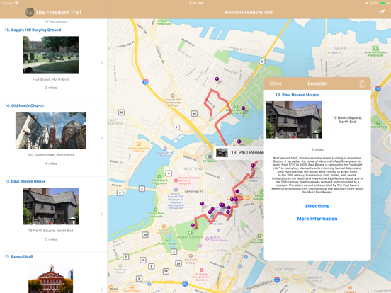The image size is (391, 293).
Task: Tap American Legion Playground marker
Action: point(375,48)
